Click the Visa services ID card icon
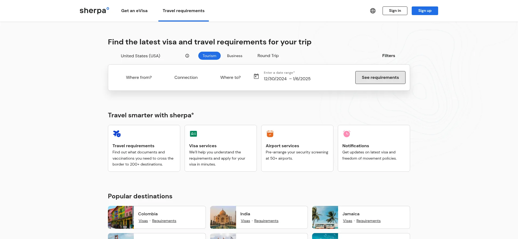 tap(193, 134)
